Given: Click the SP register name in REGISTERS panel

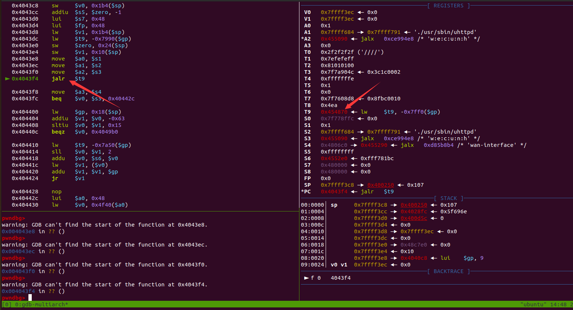Looking at the screenshot, I should pyautogui.click(x=308, y=185).
